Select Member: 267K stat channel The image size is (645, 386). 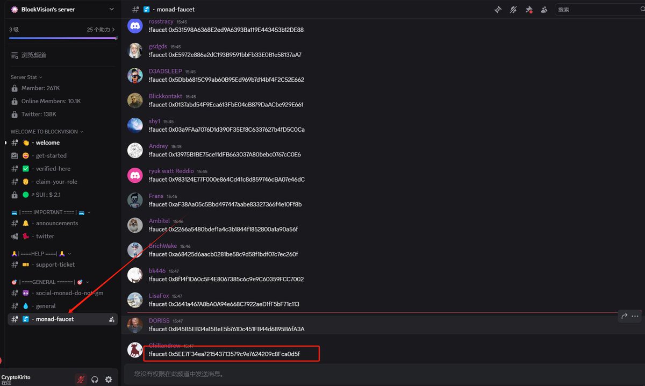62,88
